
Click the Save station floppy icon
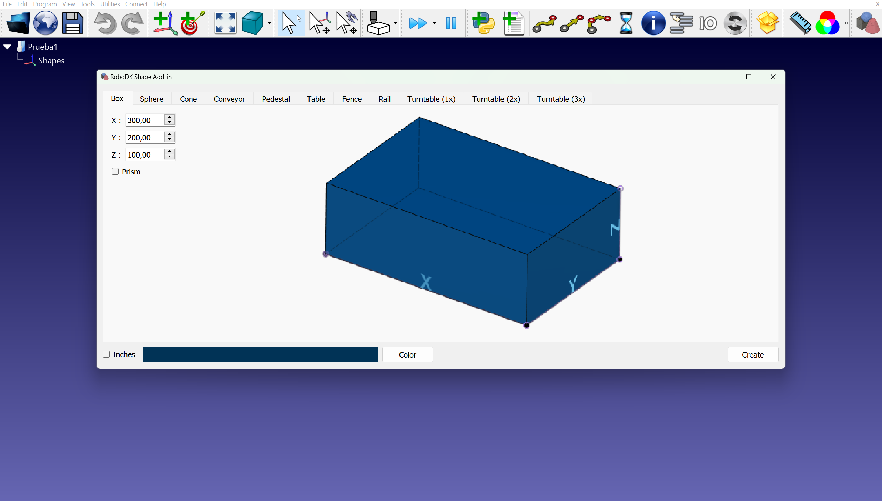[x=73, y=23]
